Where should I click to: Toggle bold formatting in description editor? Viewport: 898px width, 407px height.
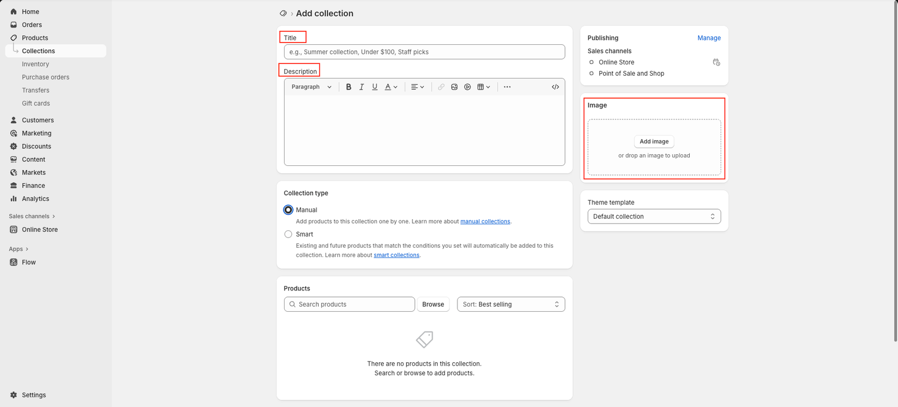(x=349, y=87)
